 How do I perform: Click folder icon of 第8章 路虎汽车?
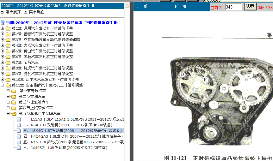[x=8, y=68]
